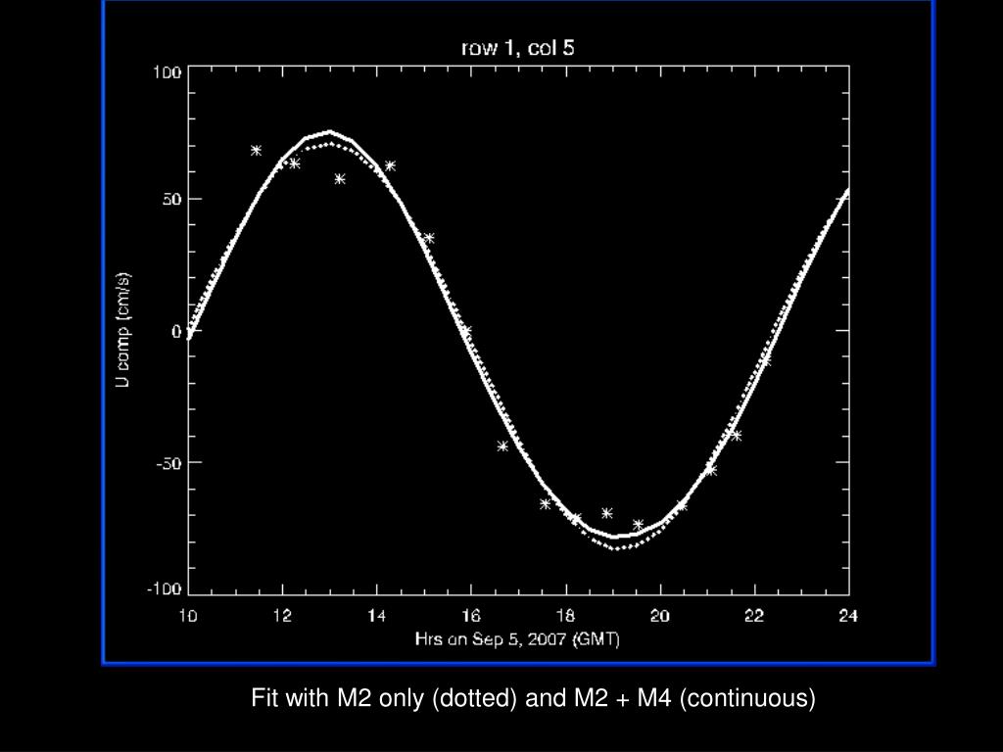Image resolution: width=1003 pixels, height=752 pixels.
Task: Click the asterisk data point near hour 16.7 at -44
Action: point(502,446)
